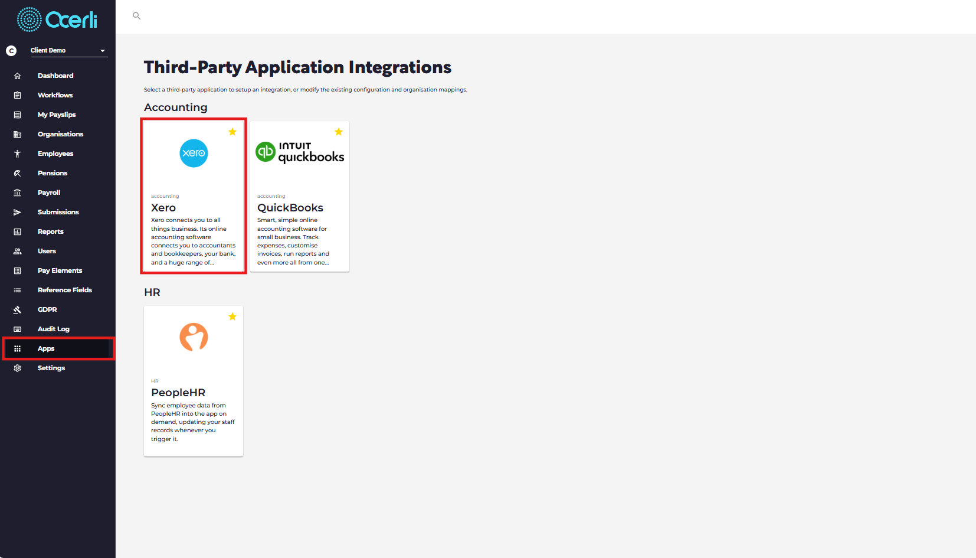The image size is (976, 558).
Task: Click the Reports chart icon
Action: coord(17,231)
